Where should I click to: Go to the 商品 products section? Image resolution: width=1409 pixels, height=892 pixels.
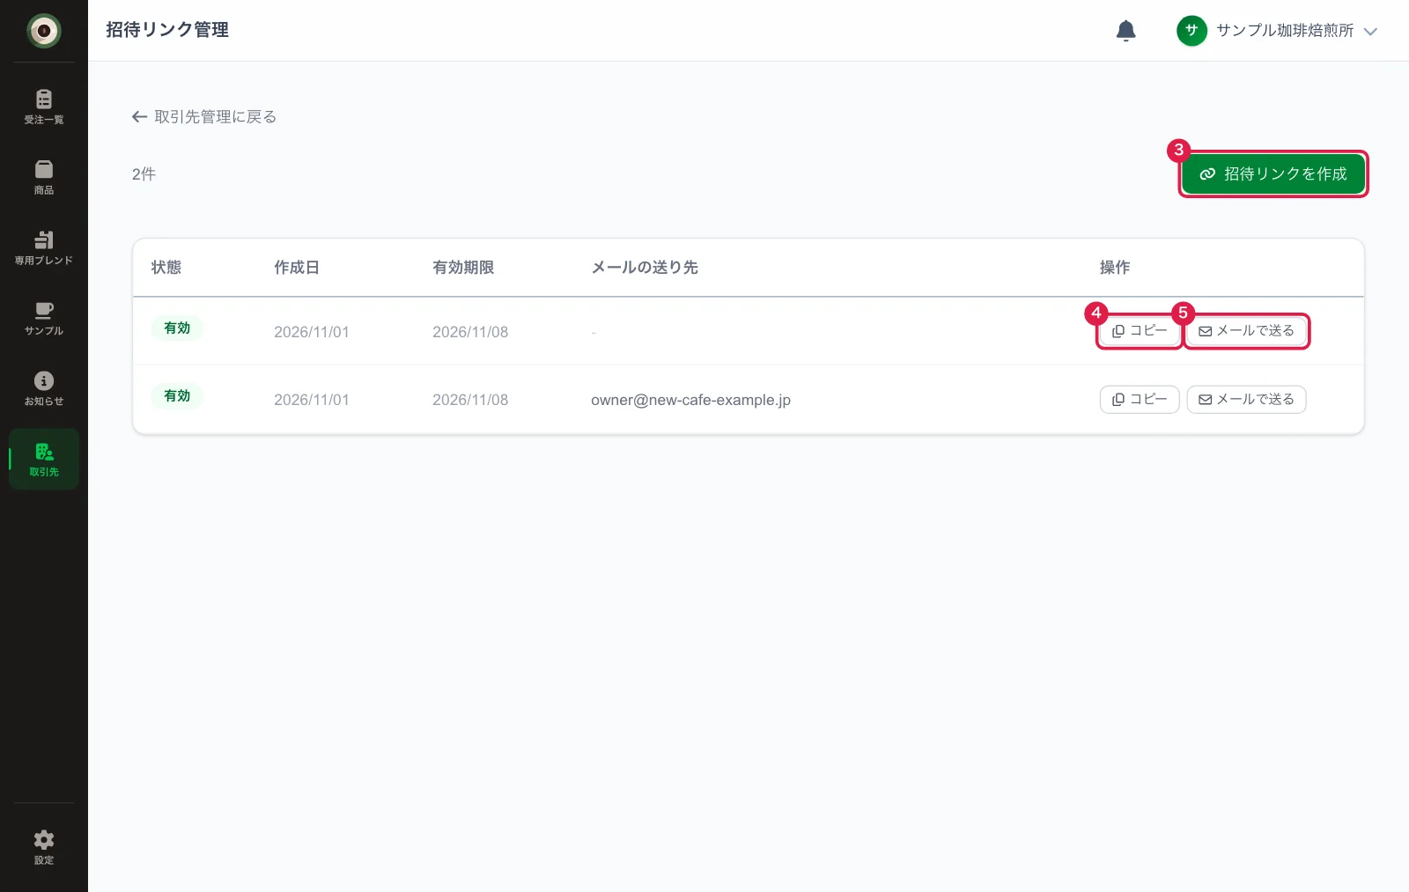pos(43,177)
